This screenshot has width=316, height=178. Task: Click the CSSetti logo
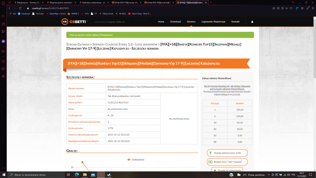point(74,21)
